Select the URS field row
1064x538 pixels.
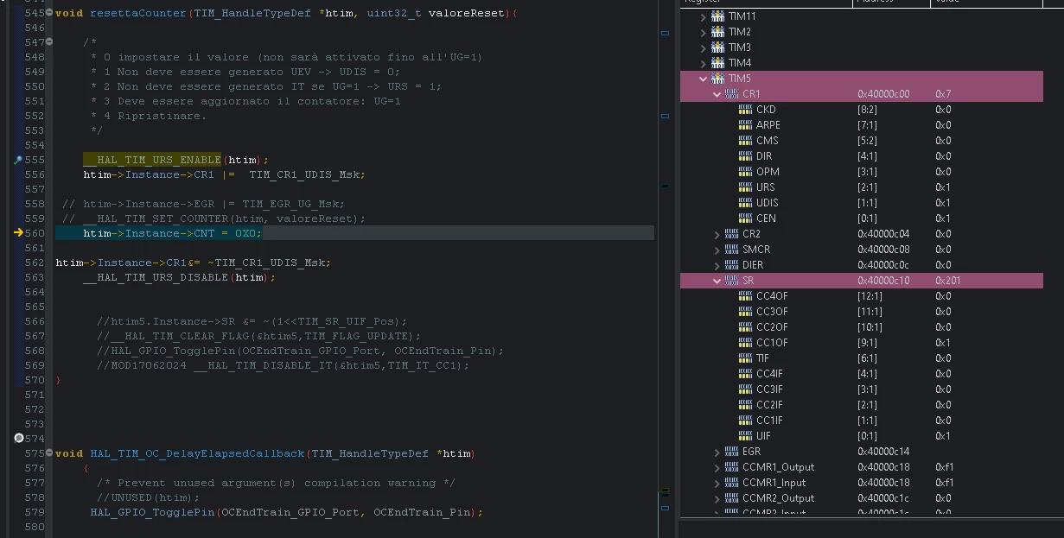click(x=862, y=187)
